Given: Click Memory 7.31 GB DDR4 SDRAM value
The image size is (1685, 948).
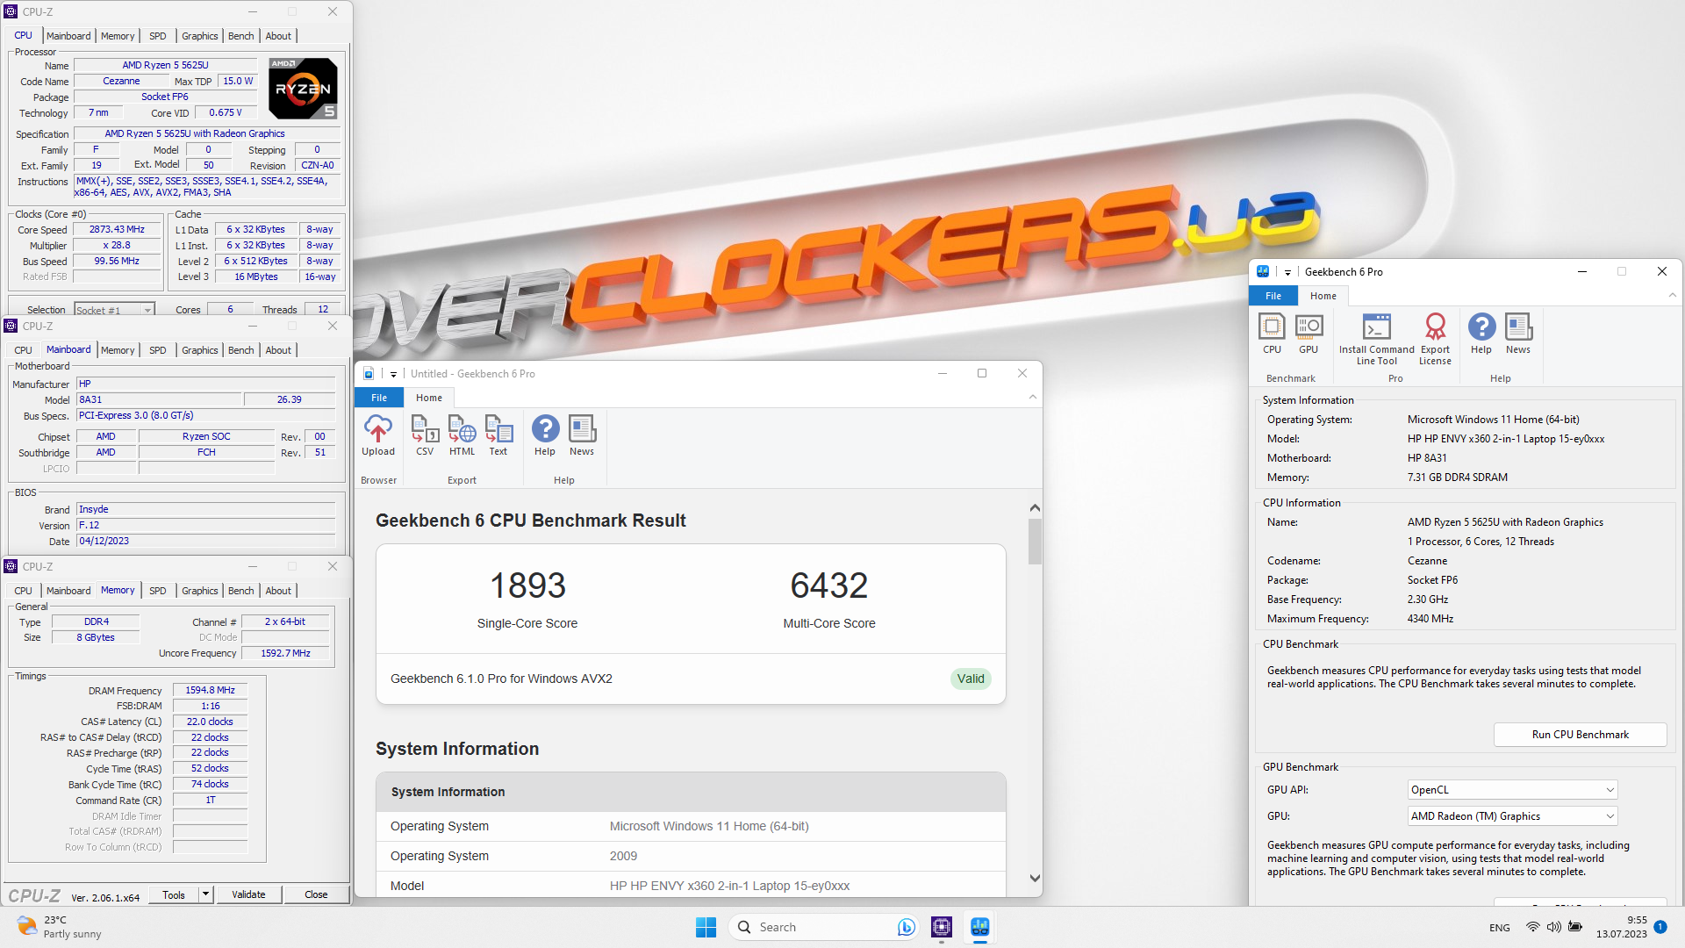Looking at the screenshot, I should point(1457,478).
